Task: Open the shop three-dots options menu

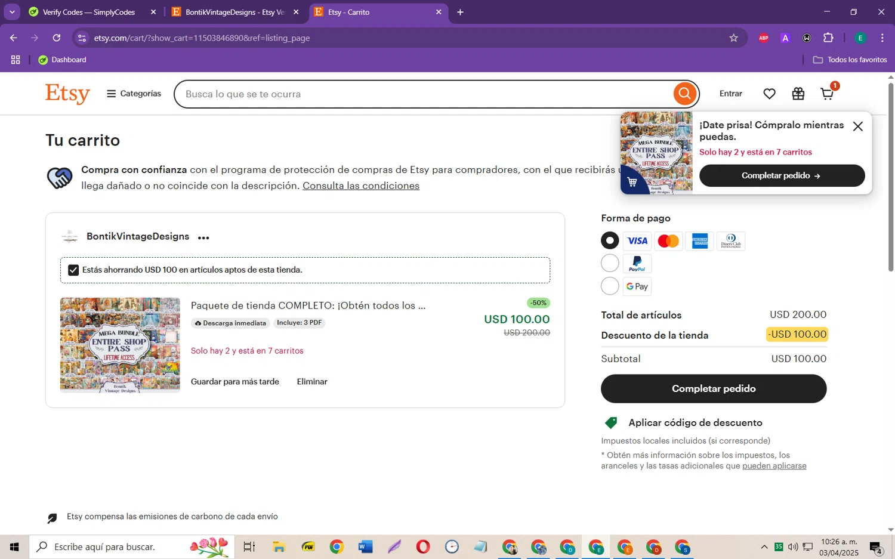Action: pyautogui.click(x=203, y=237)
